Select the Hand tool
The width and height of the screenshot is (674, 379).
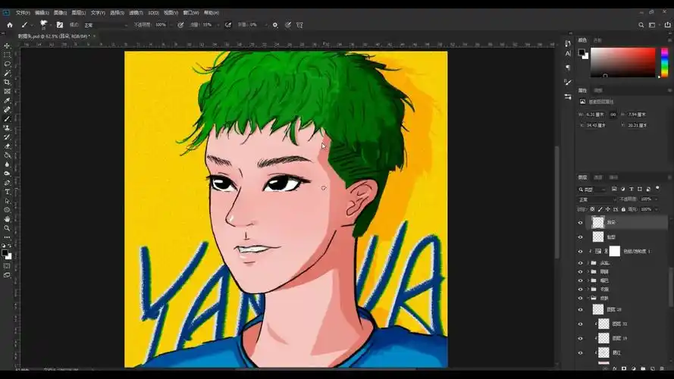[8, 219]
